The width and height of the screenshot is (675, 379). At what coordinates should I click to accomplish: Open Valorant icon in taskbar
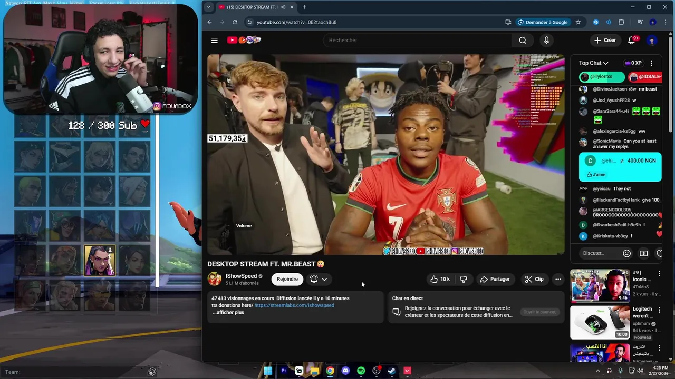(407, 371)
